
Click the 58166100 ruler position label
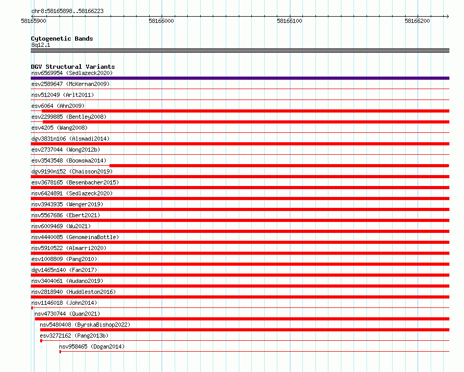click(289, 21)
